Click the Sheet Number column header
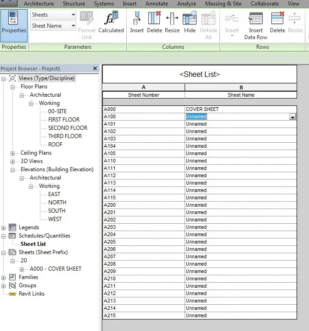This screenshot has height=331, width=309. point(144,95)
